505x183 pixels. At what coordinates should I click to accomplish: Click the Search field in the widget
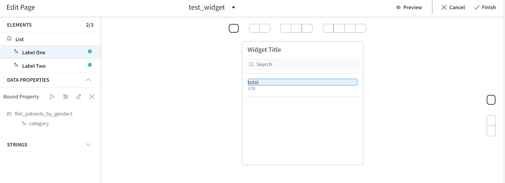pyautogui.click(x=302, y=64)
